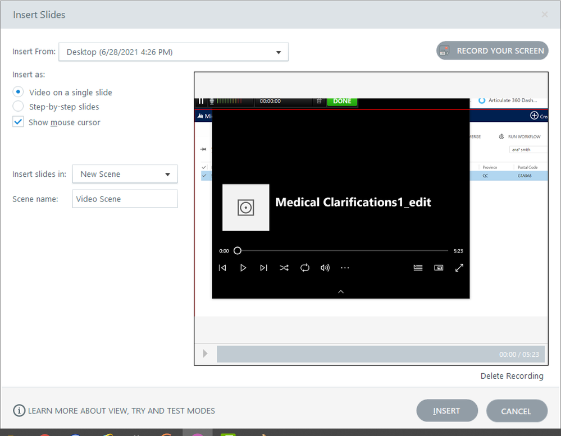
Task: Click the shuffle icon in media player
Action: point(284,268)
